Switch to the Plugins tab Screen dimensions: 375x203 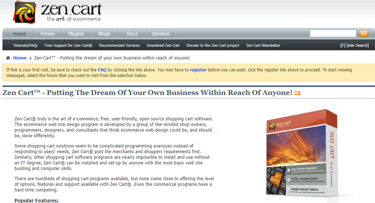(76, 34)
